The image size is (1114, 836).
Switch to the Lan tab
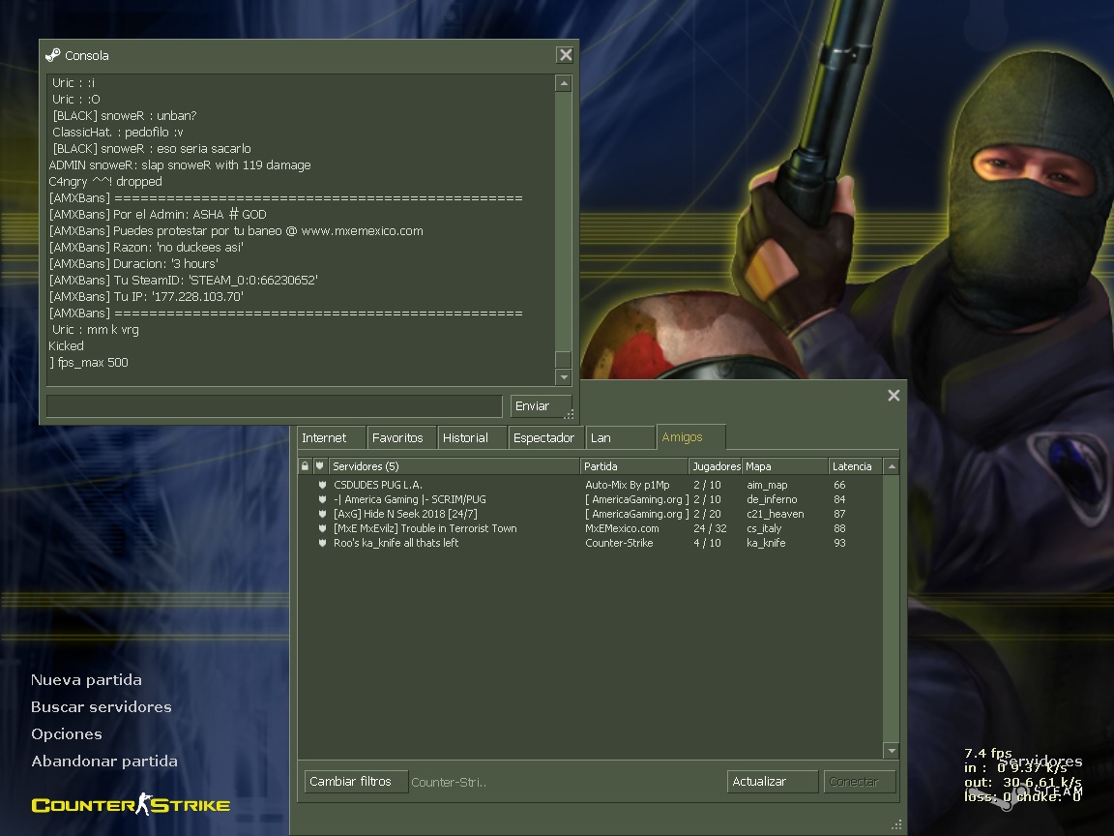point(620,438)
